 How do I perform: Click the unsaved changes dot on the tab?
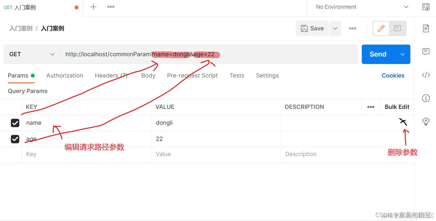[77, 7]
